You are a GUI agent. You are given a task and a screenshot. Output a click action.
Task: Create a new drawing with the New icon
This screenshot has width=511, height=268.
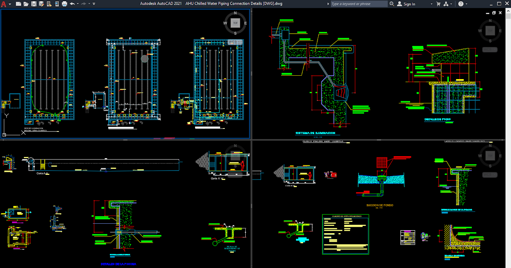[19, 3]
